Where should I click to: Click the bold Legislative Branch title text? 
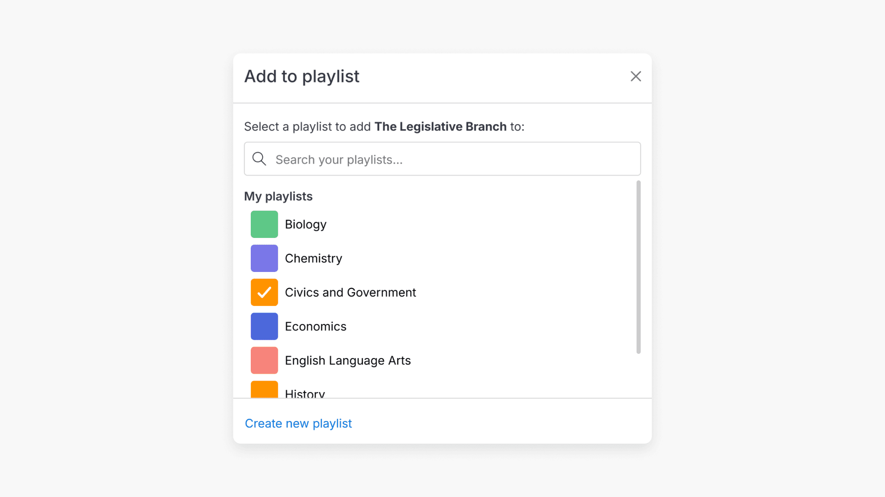pyautogui.click(x=440, y=127)
